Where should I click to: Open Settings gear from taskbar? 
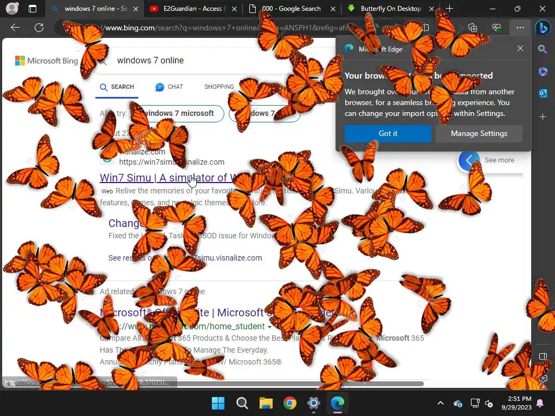click(314, 403)
